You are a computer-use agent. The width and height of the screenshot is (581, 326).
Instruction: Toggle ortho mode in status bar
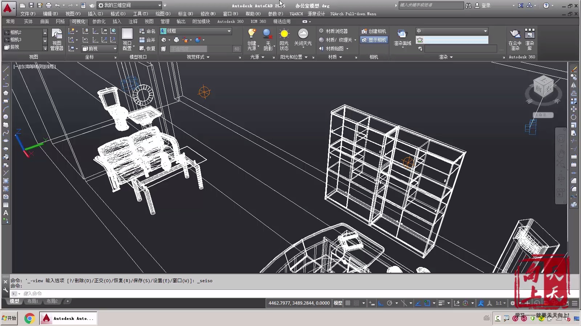(x=381, y=303)
